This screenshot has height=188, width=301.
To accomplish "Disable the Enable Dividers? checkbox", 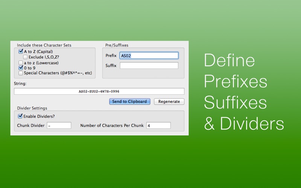I will (20, 116).
